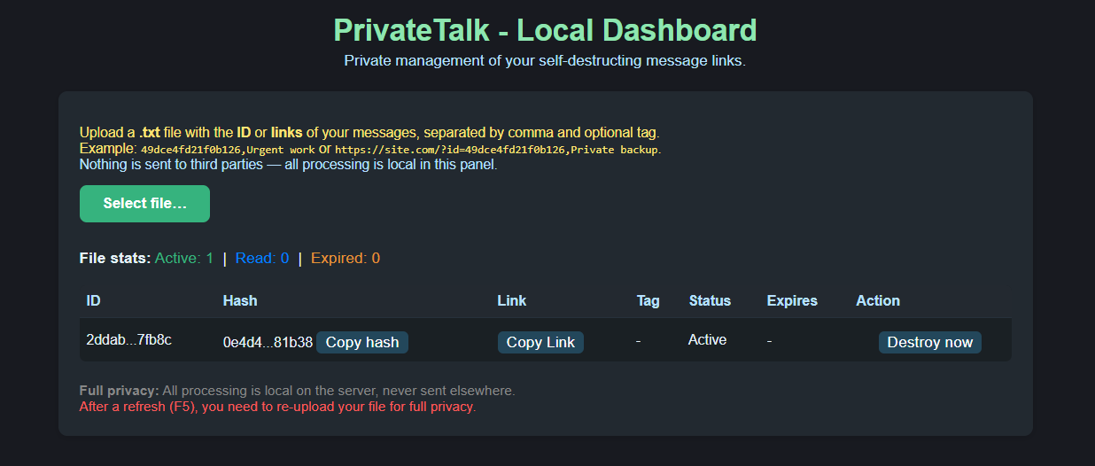Click the Expired: 0 file stat

(x=346, y=259)
